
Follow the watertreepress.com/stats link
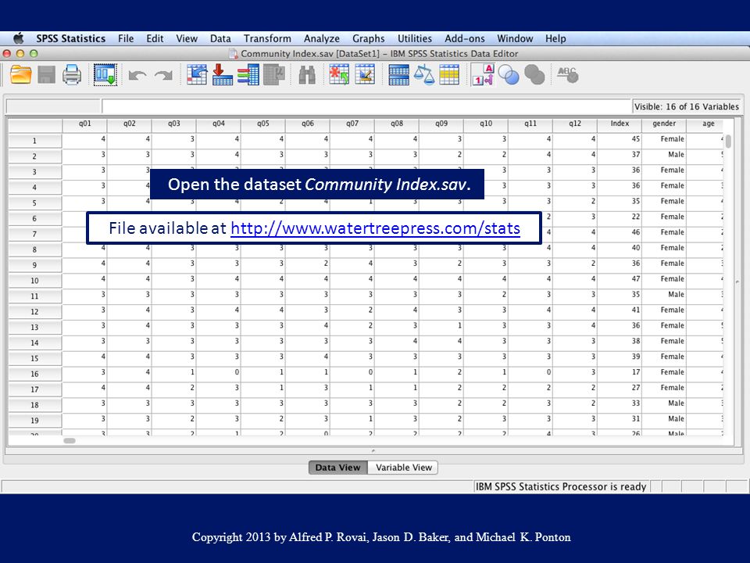[x=375, y=228]
